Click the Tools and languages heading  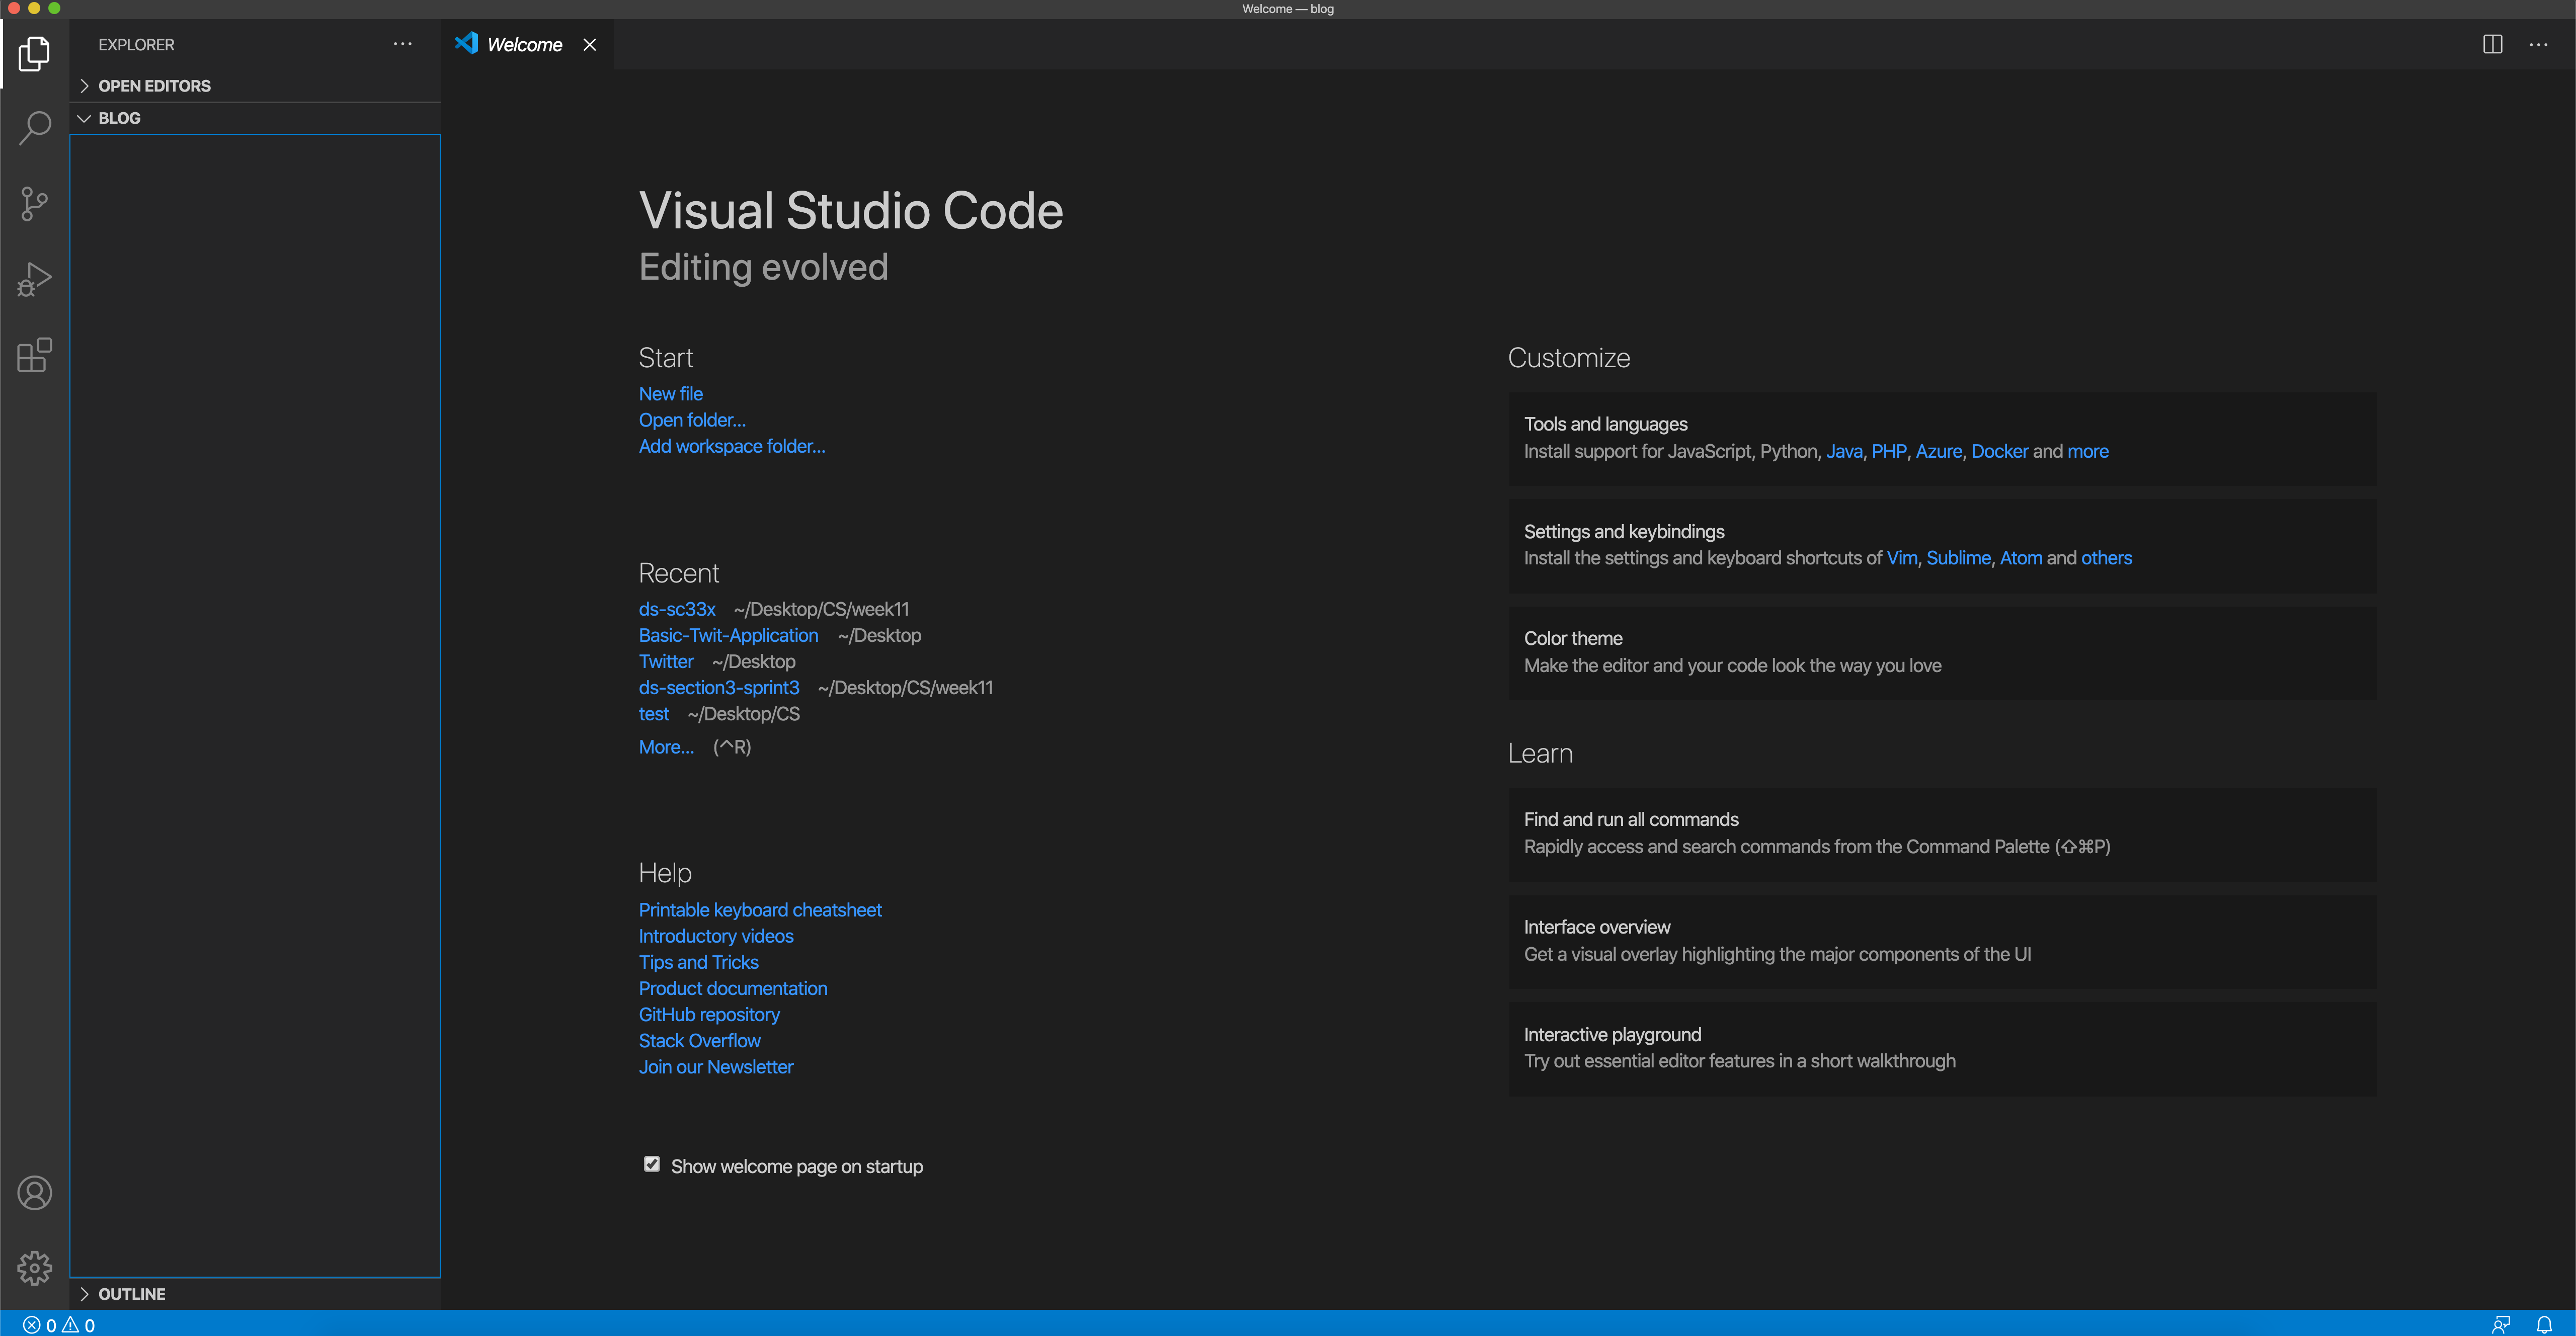pyautogui.click(x=1606, y=424)
